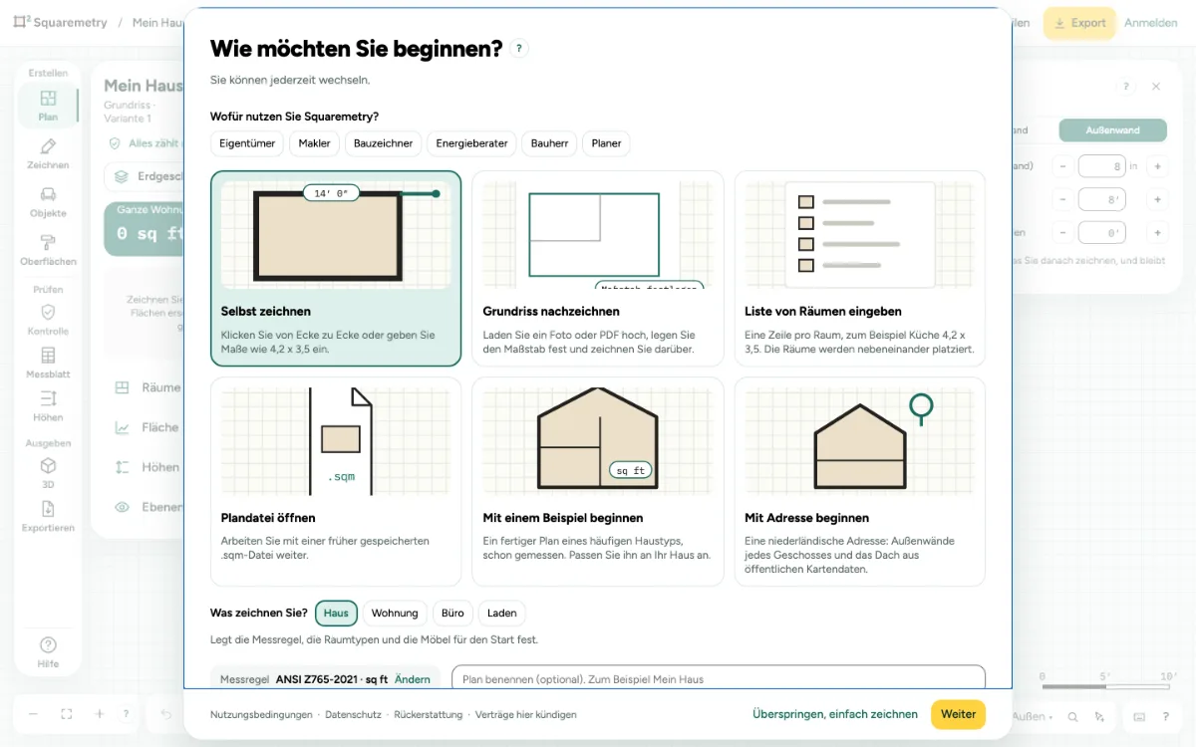Toggle the Makler role chip
This screenshot has width=1196, height=747.
coord(315,143)
